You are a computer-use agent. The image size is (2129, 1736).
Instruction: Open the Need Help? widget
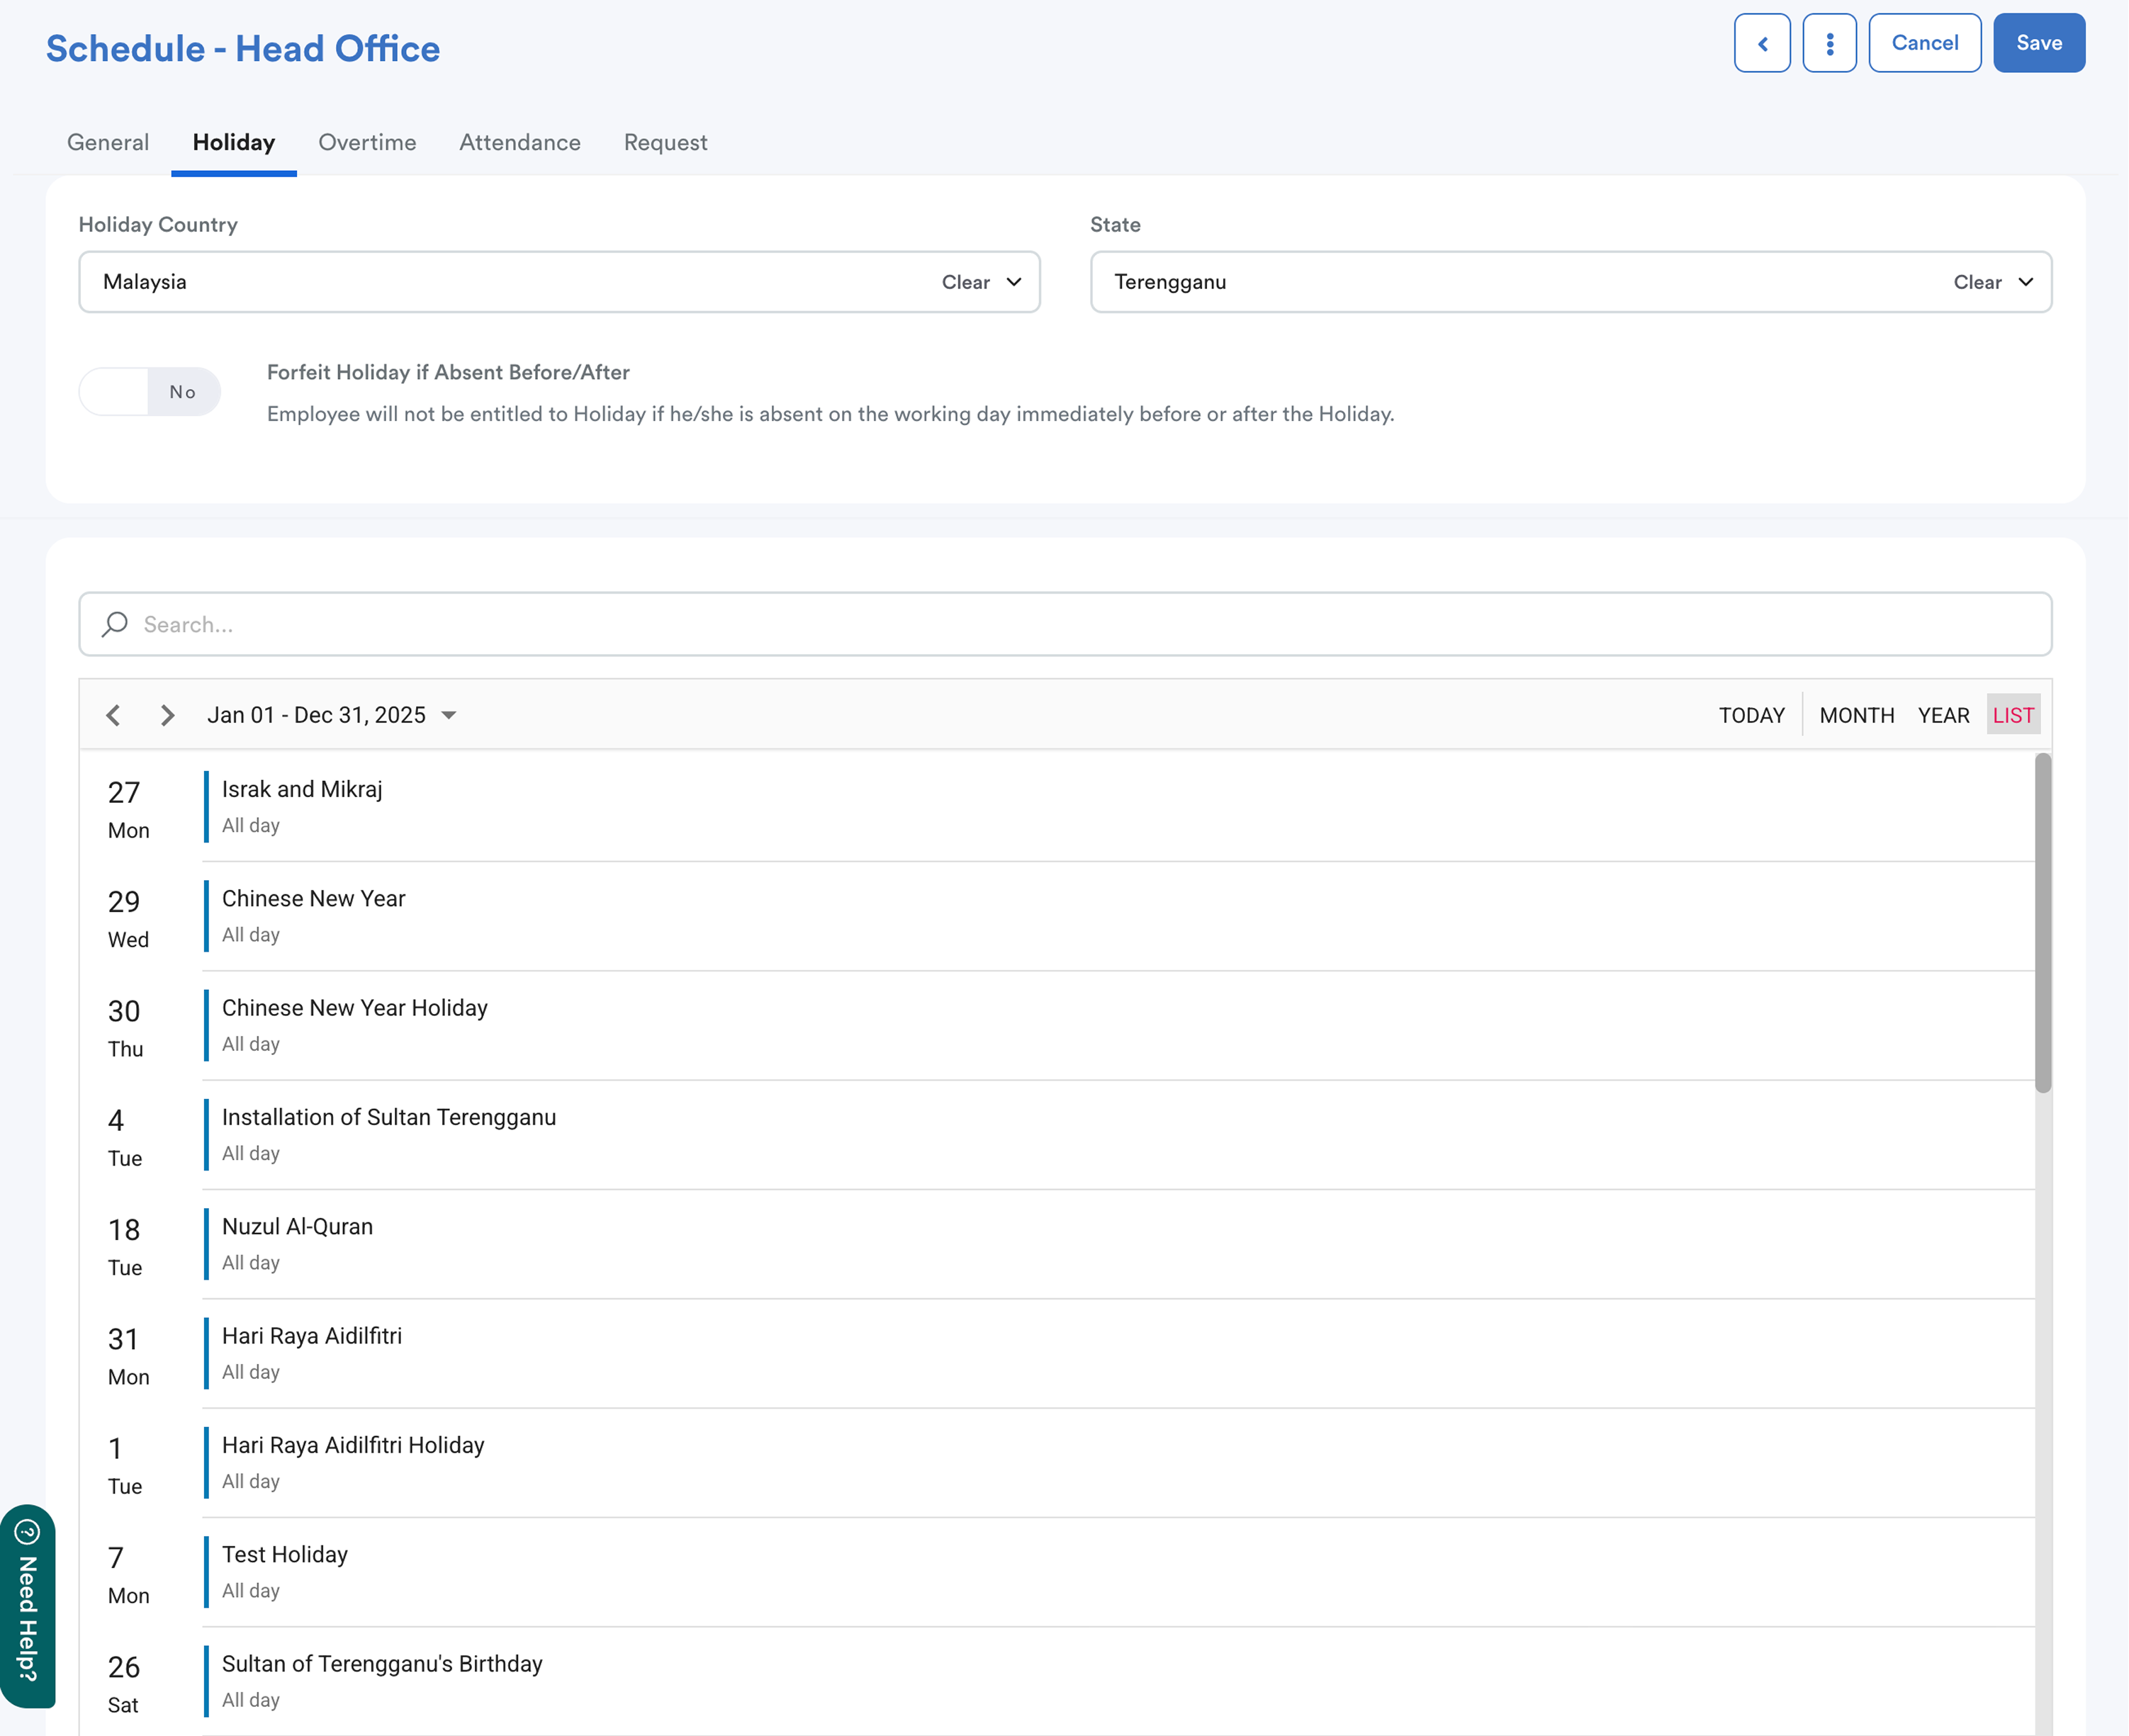[28, 1605]
